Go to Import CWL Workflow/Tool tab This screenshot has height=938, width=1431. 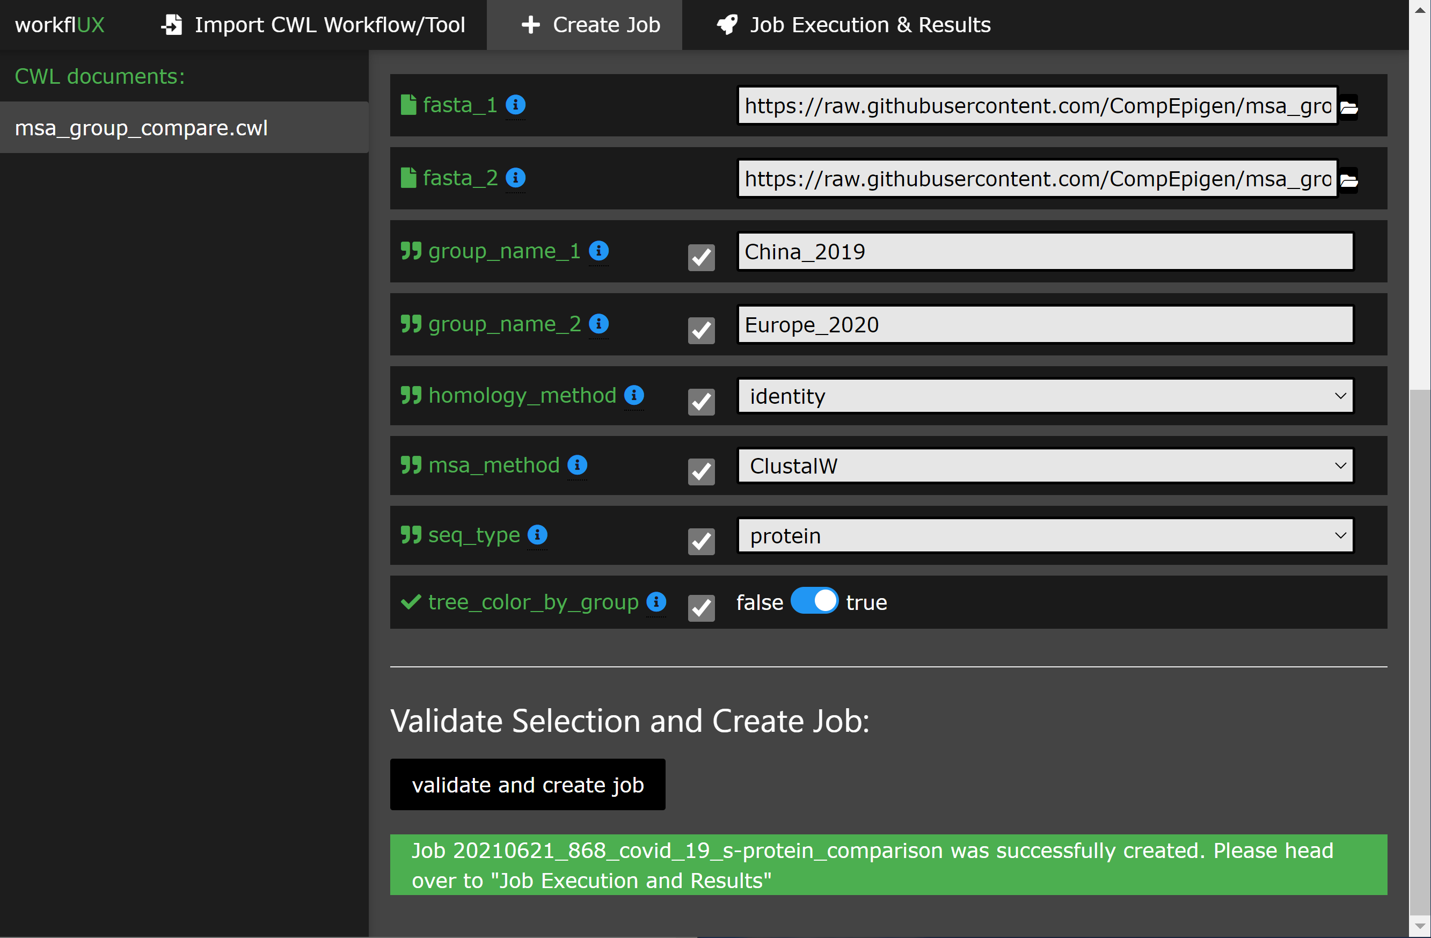[313, 25]
